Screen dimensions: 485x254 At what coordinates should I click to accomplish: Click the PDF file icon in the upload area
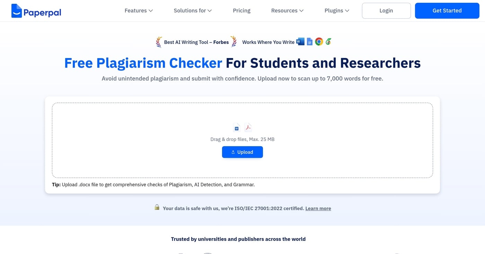(x=248, y=128)
